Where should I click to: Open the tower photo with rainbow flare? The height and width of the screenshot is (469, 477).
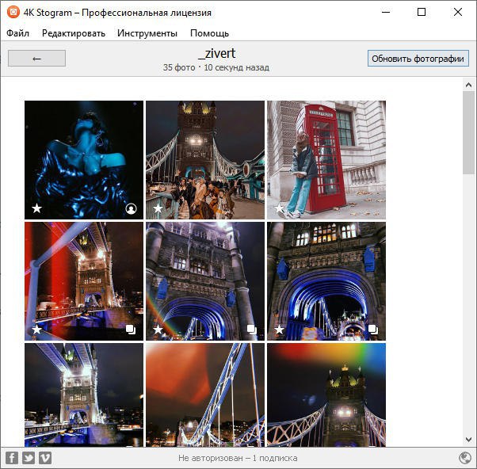(205, 281)
